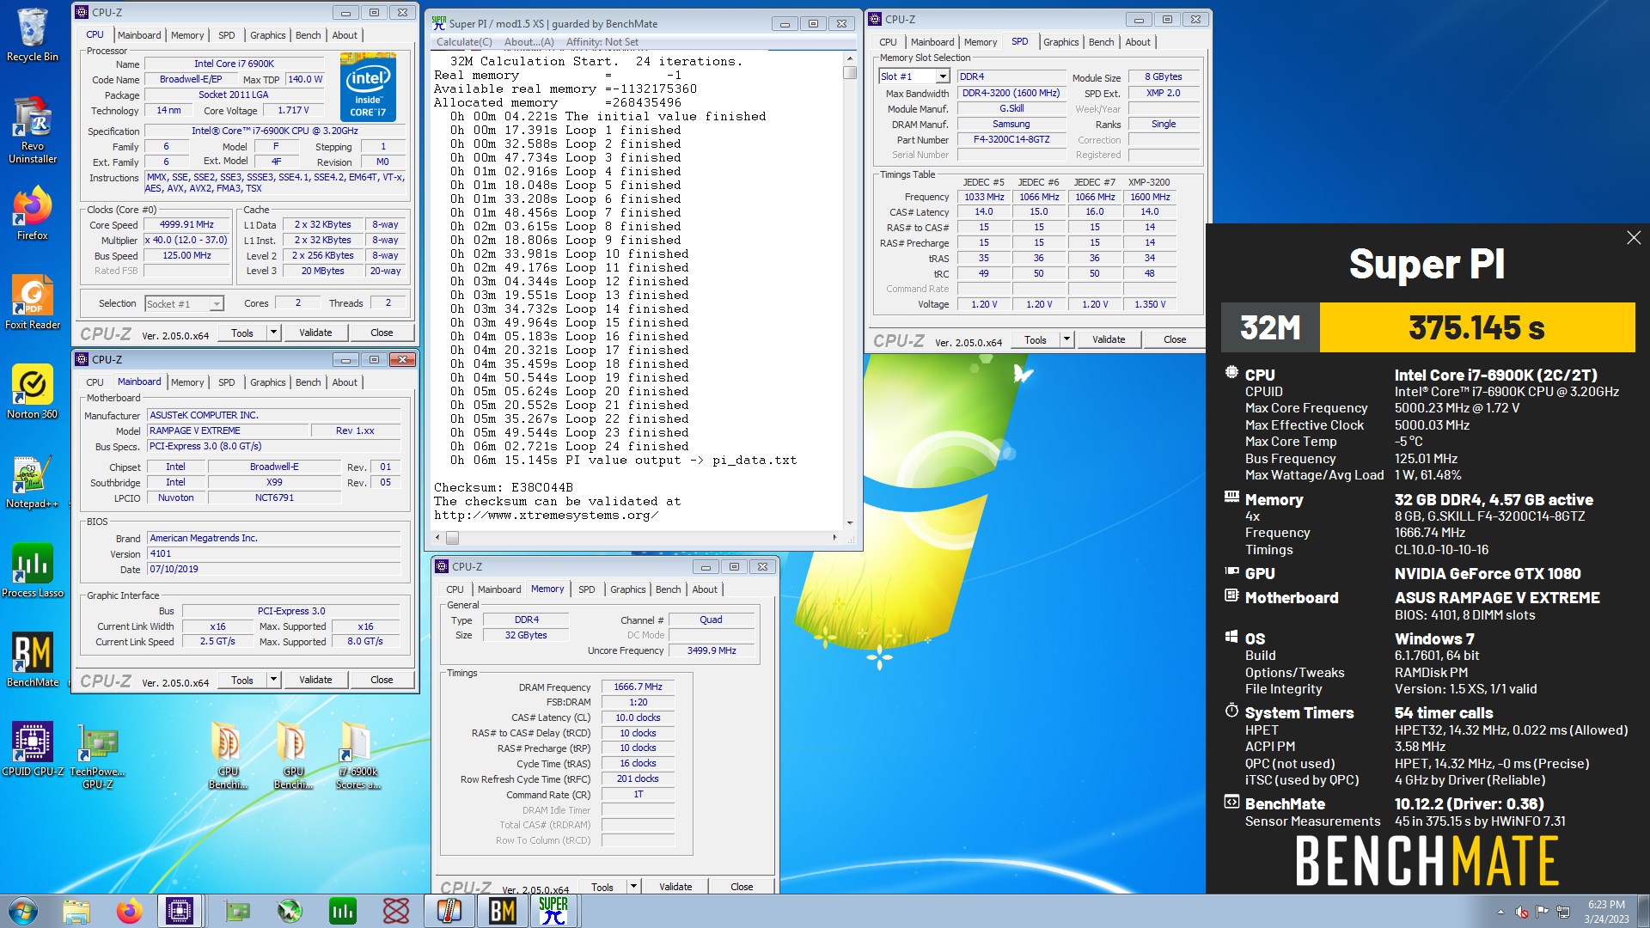Click the Show desktop button beside the clock
Image resolution: width=1650 pixels, height=928 pixels.
(x=1643, y=911)
